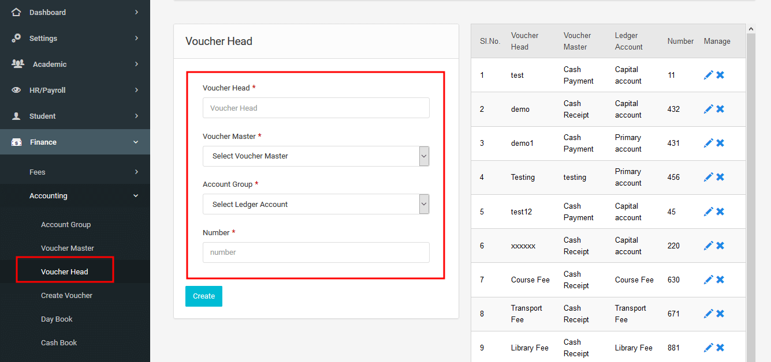Click number cell '456'
The width and height of the screenshot is (771, 362).
pos(673,177)
